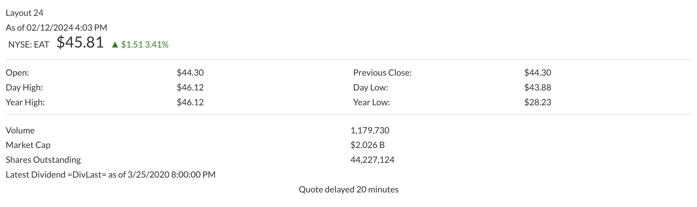The image size is (697, 207).
Task: Click the green up-arrow price change icon
Action: [115, 44]
